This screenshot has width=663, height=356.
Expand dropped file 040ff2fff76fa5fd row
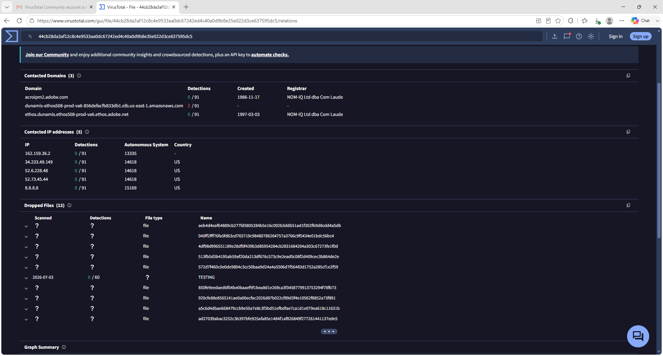pyautogui.click(x=26, y=237)
